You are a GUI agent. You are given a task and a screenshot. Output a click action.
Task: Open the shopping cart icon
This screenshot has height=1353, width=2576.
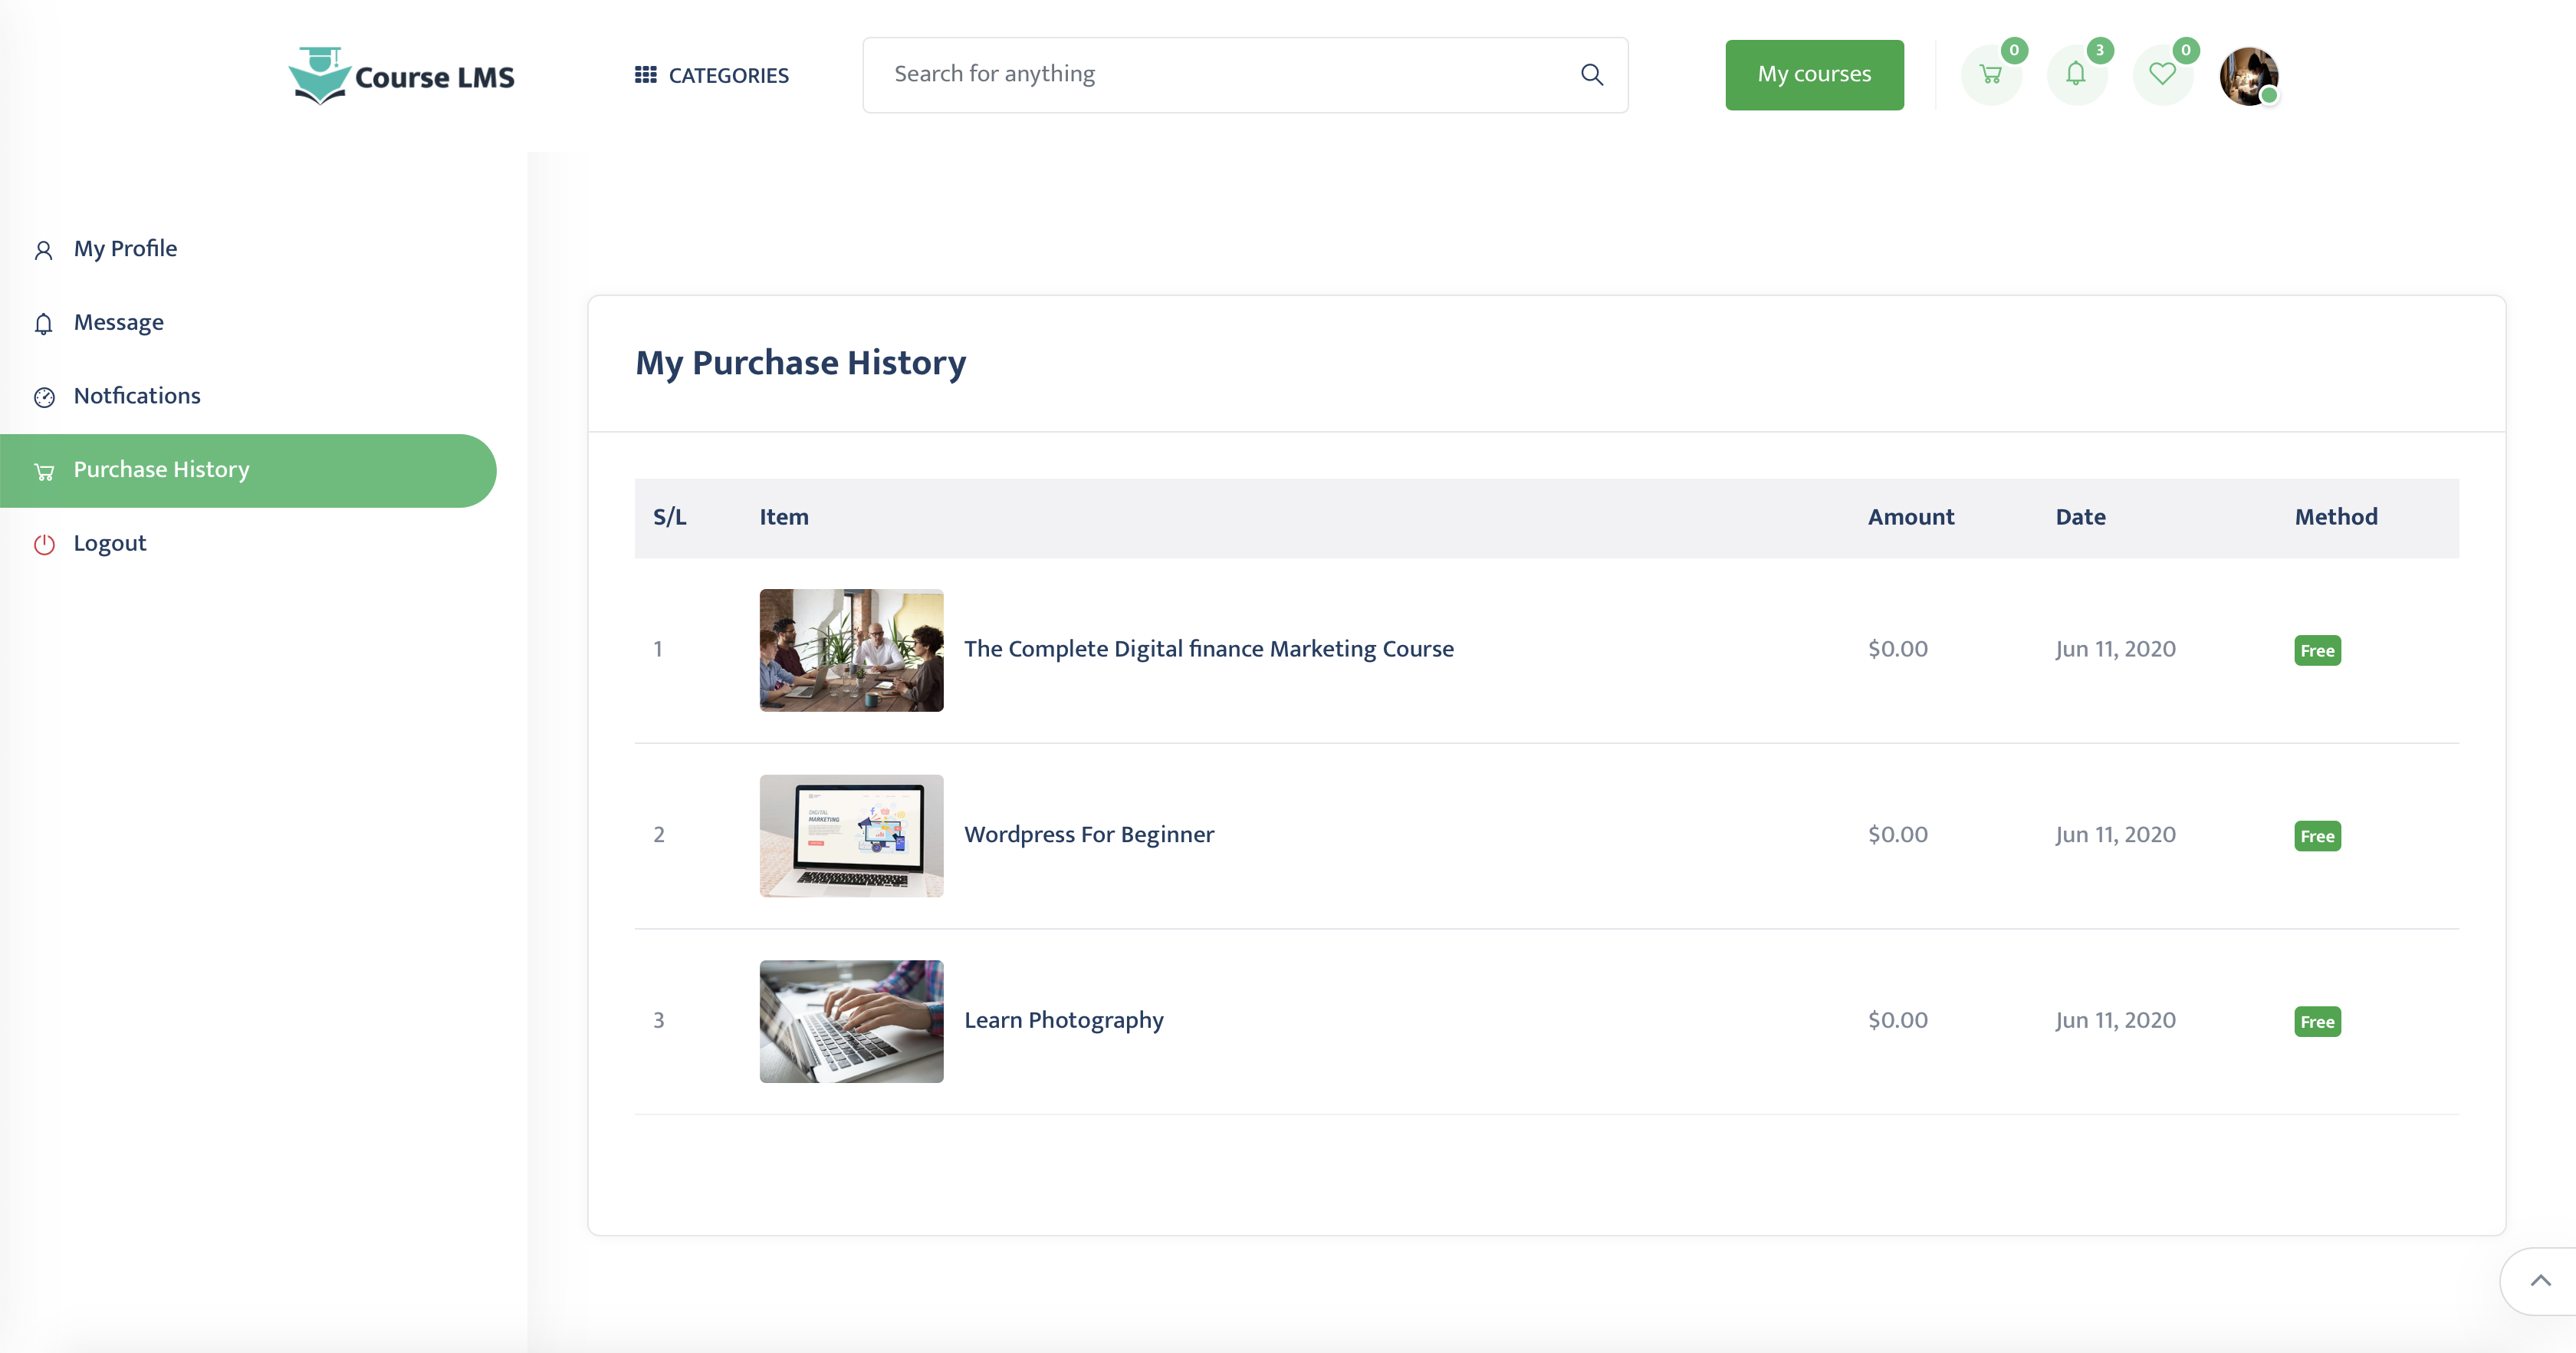(x=1991, y=74)
